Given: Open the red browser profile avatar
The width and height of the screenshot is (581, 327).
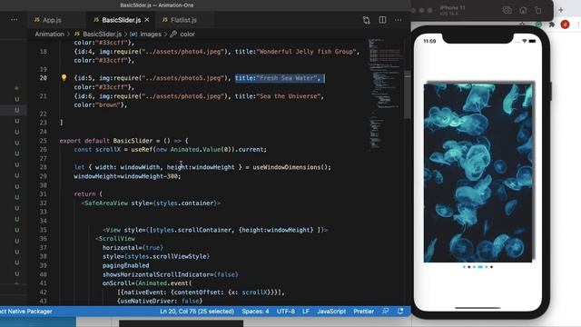Looking at the screenshot, I should 565,25.
